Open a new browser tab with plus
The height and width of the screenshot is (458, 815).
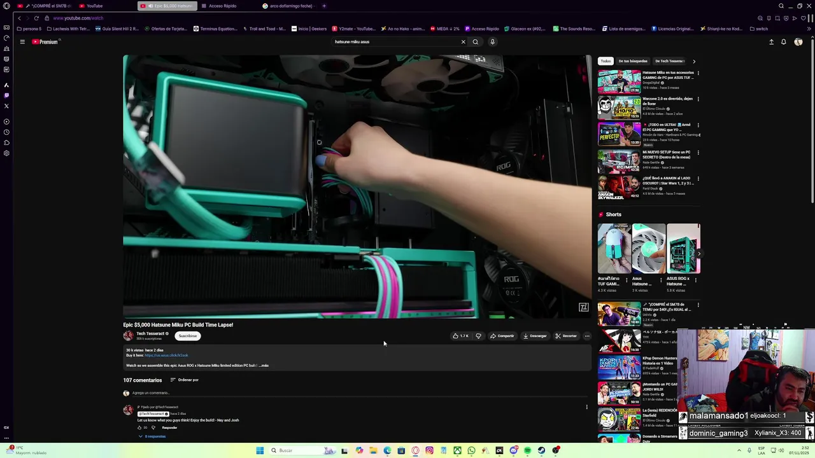324,6
